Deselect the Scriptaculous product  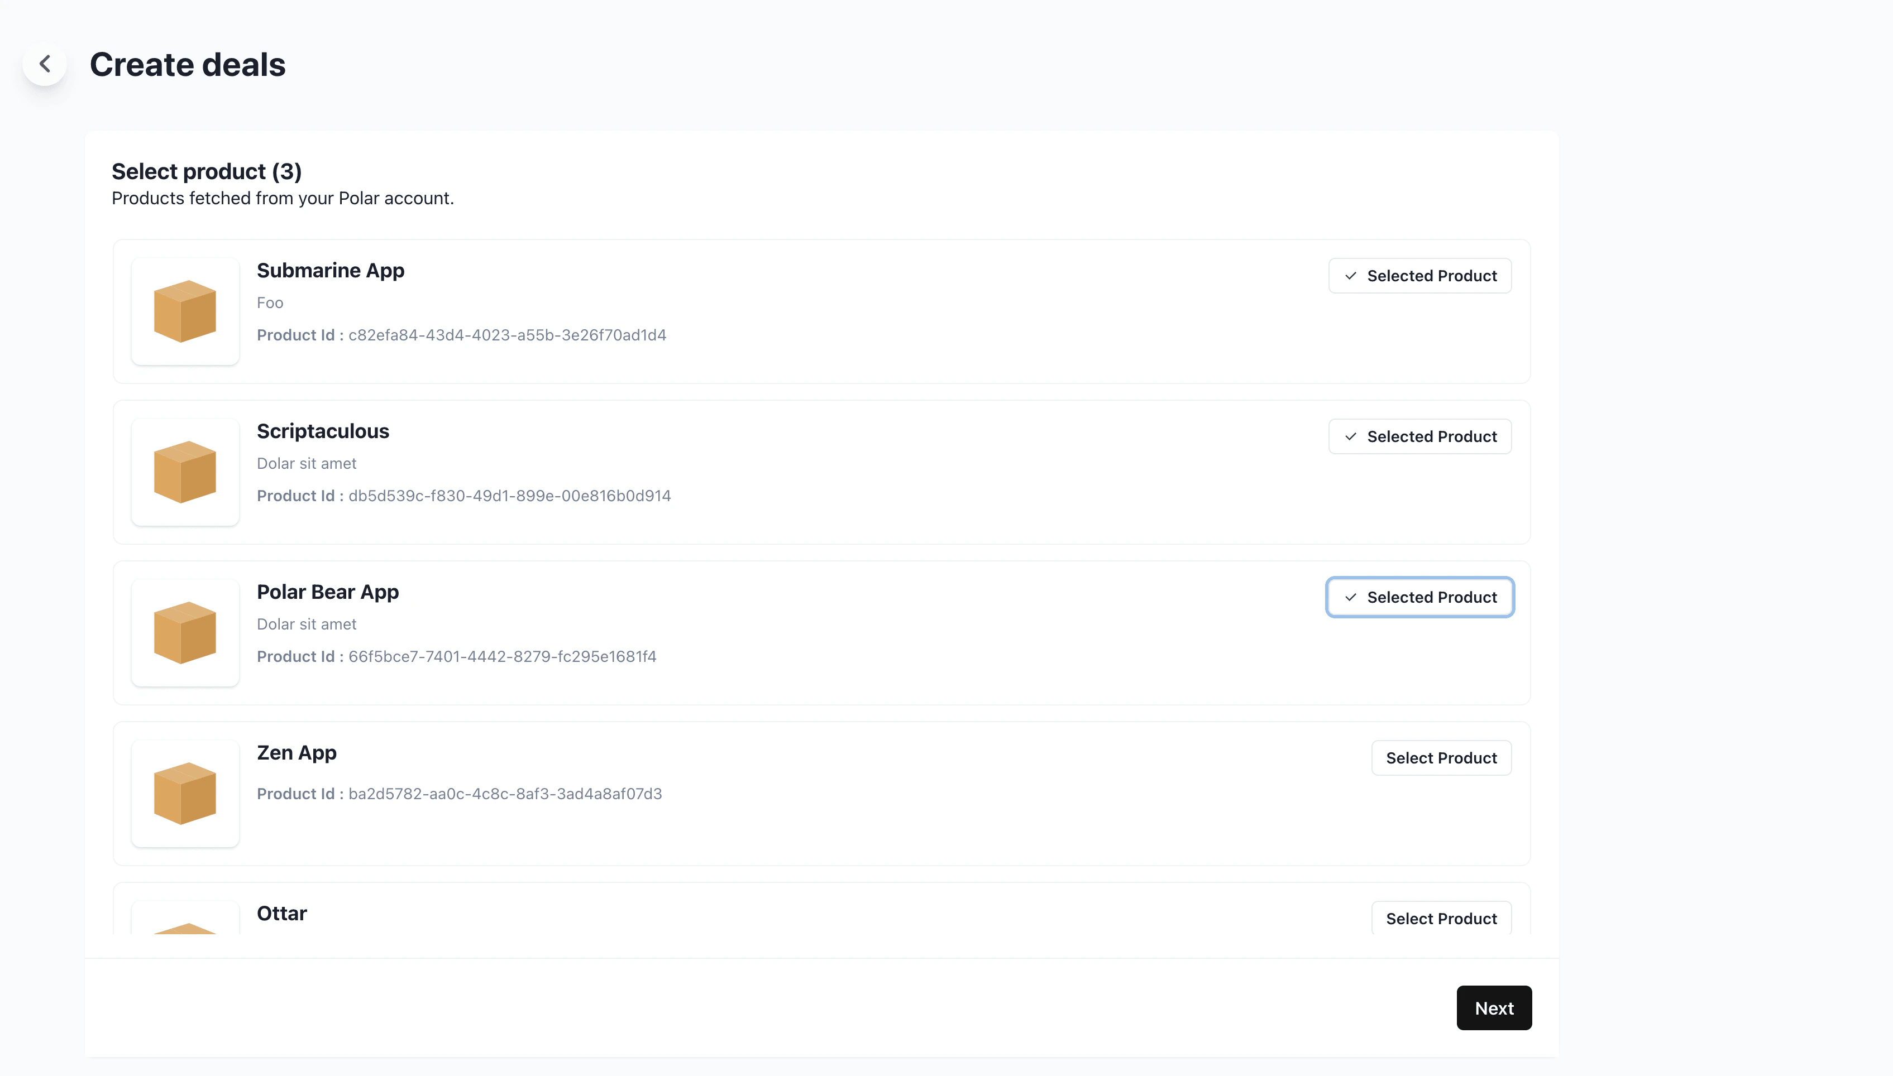(x=1419, y=437)
